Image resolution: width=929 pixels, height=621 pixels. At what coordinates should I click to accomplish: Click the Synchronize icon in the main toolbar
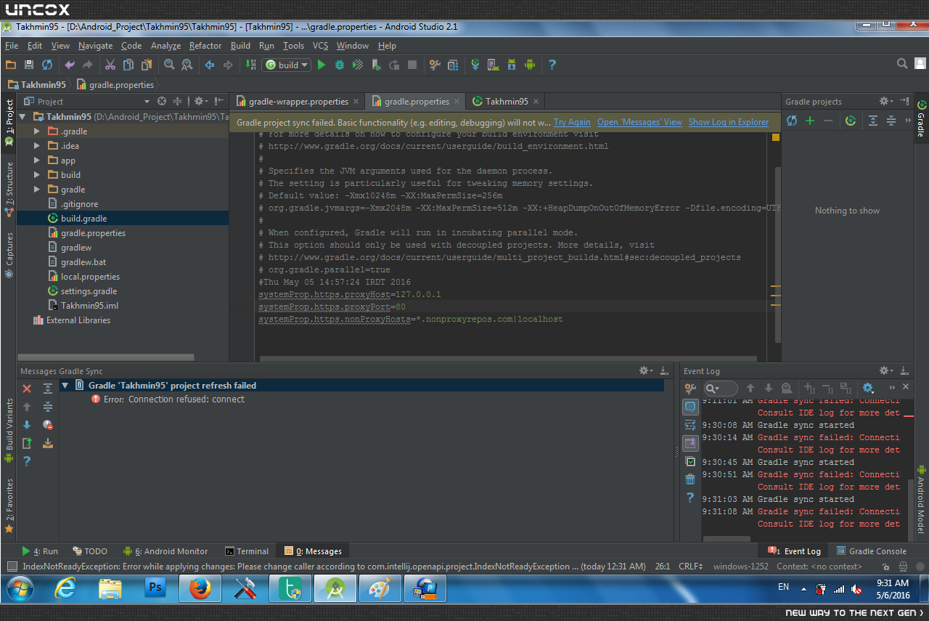click(x=46, y=65)
